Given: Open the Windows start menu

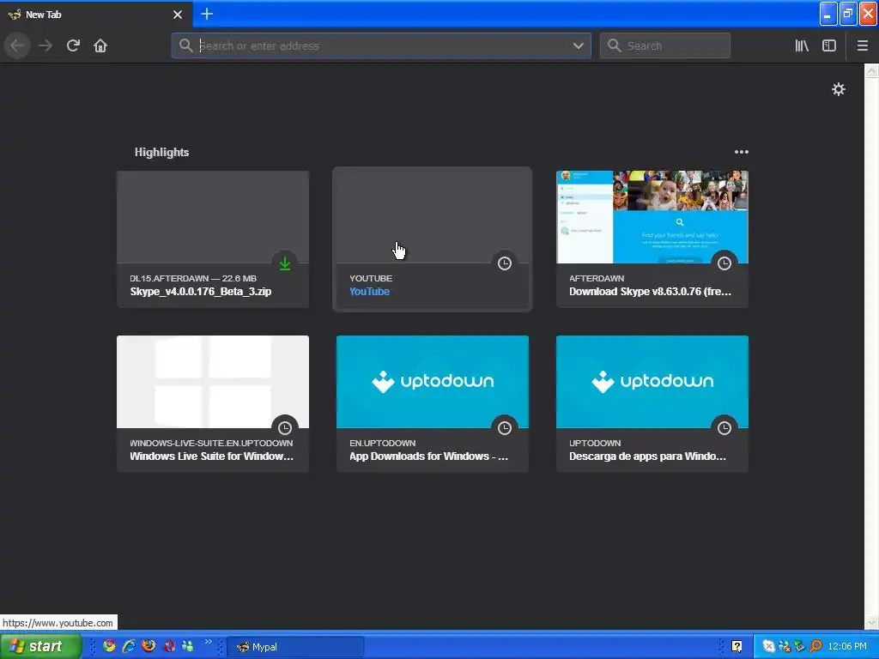Looking at the screenshot, I should coord(39,646).
